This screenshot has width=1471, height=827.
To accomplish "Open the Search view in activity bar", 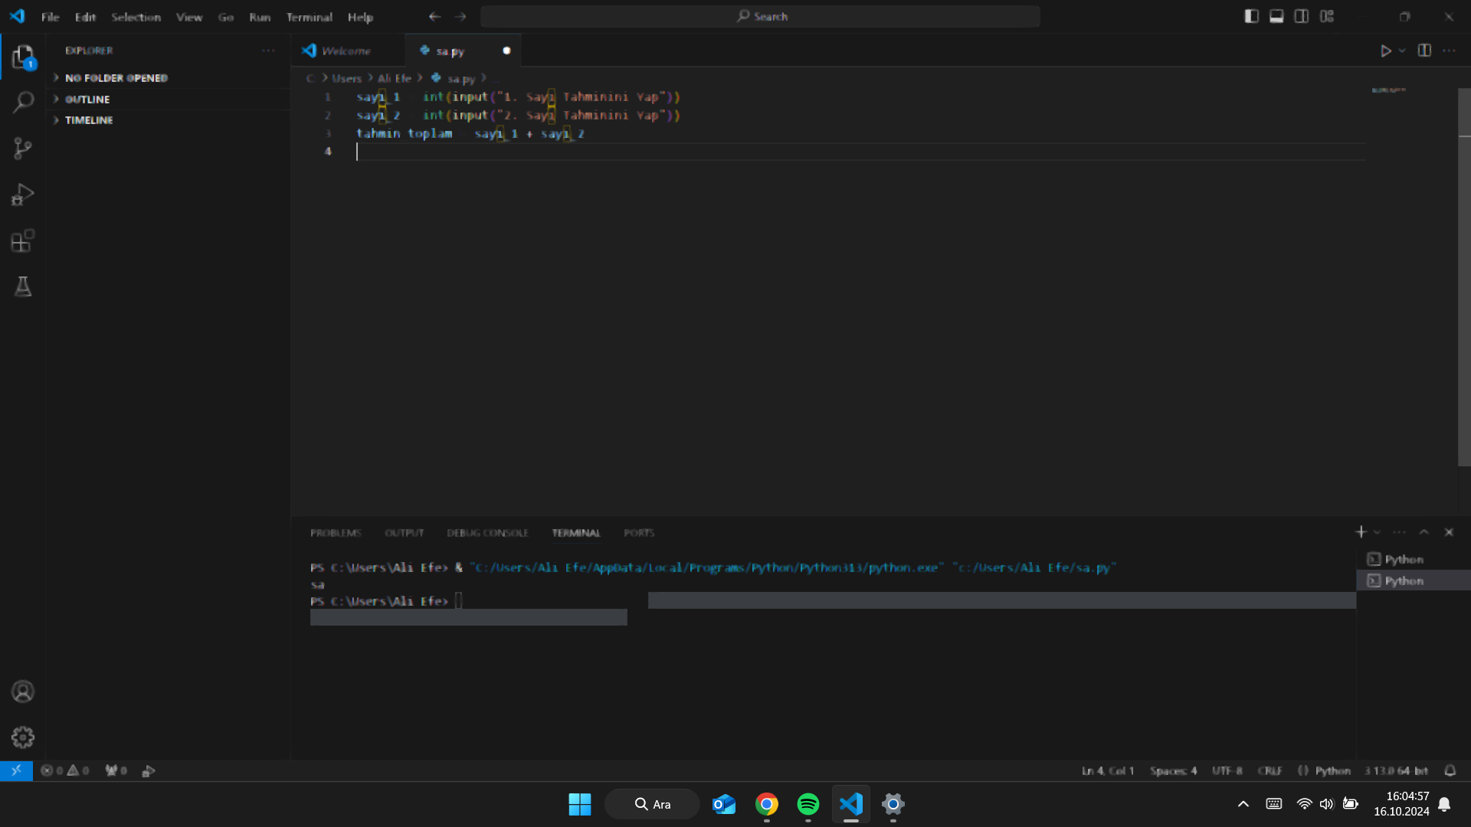I will pos(23,102).
